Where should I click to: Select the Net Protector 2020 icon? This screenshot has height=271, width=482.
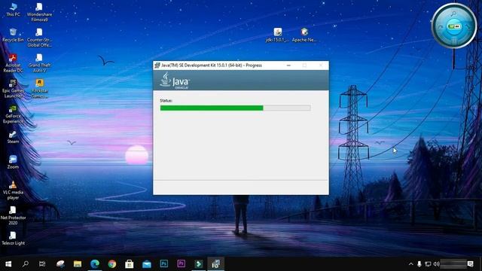coord(13,216)
